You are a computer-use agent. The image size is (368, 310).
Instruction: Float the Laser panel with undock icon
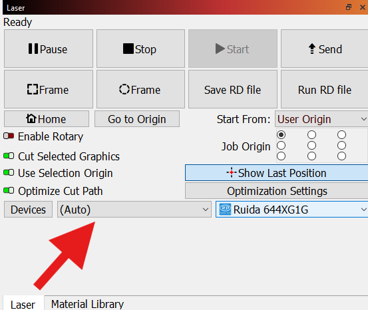349,7
